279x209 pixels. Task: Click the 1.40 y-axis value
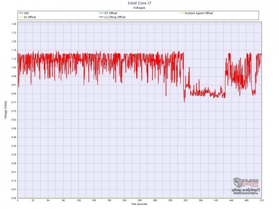tap(14, 24)
